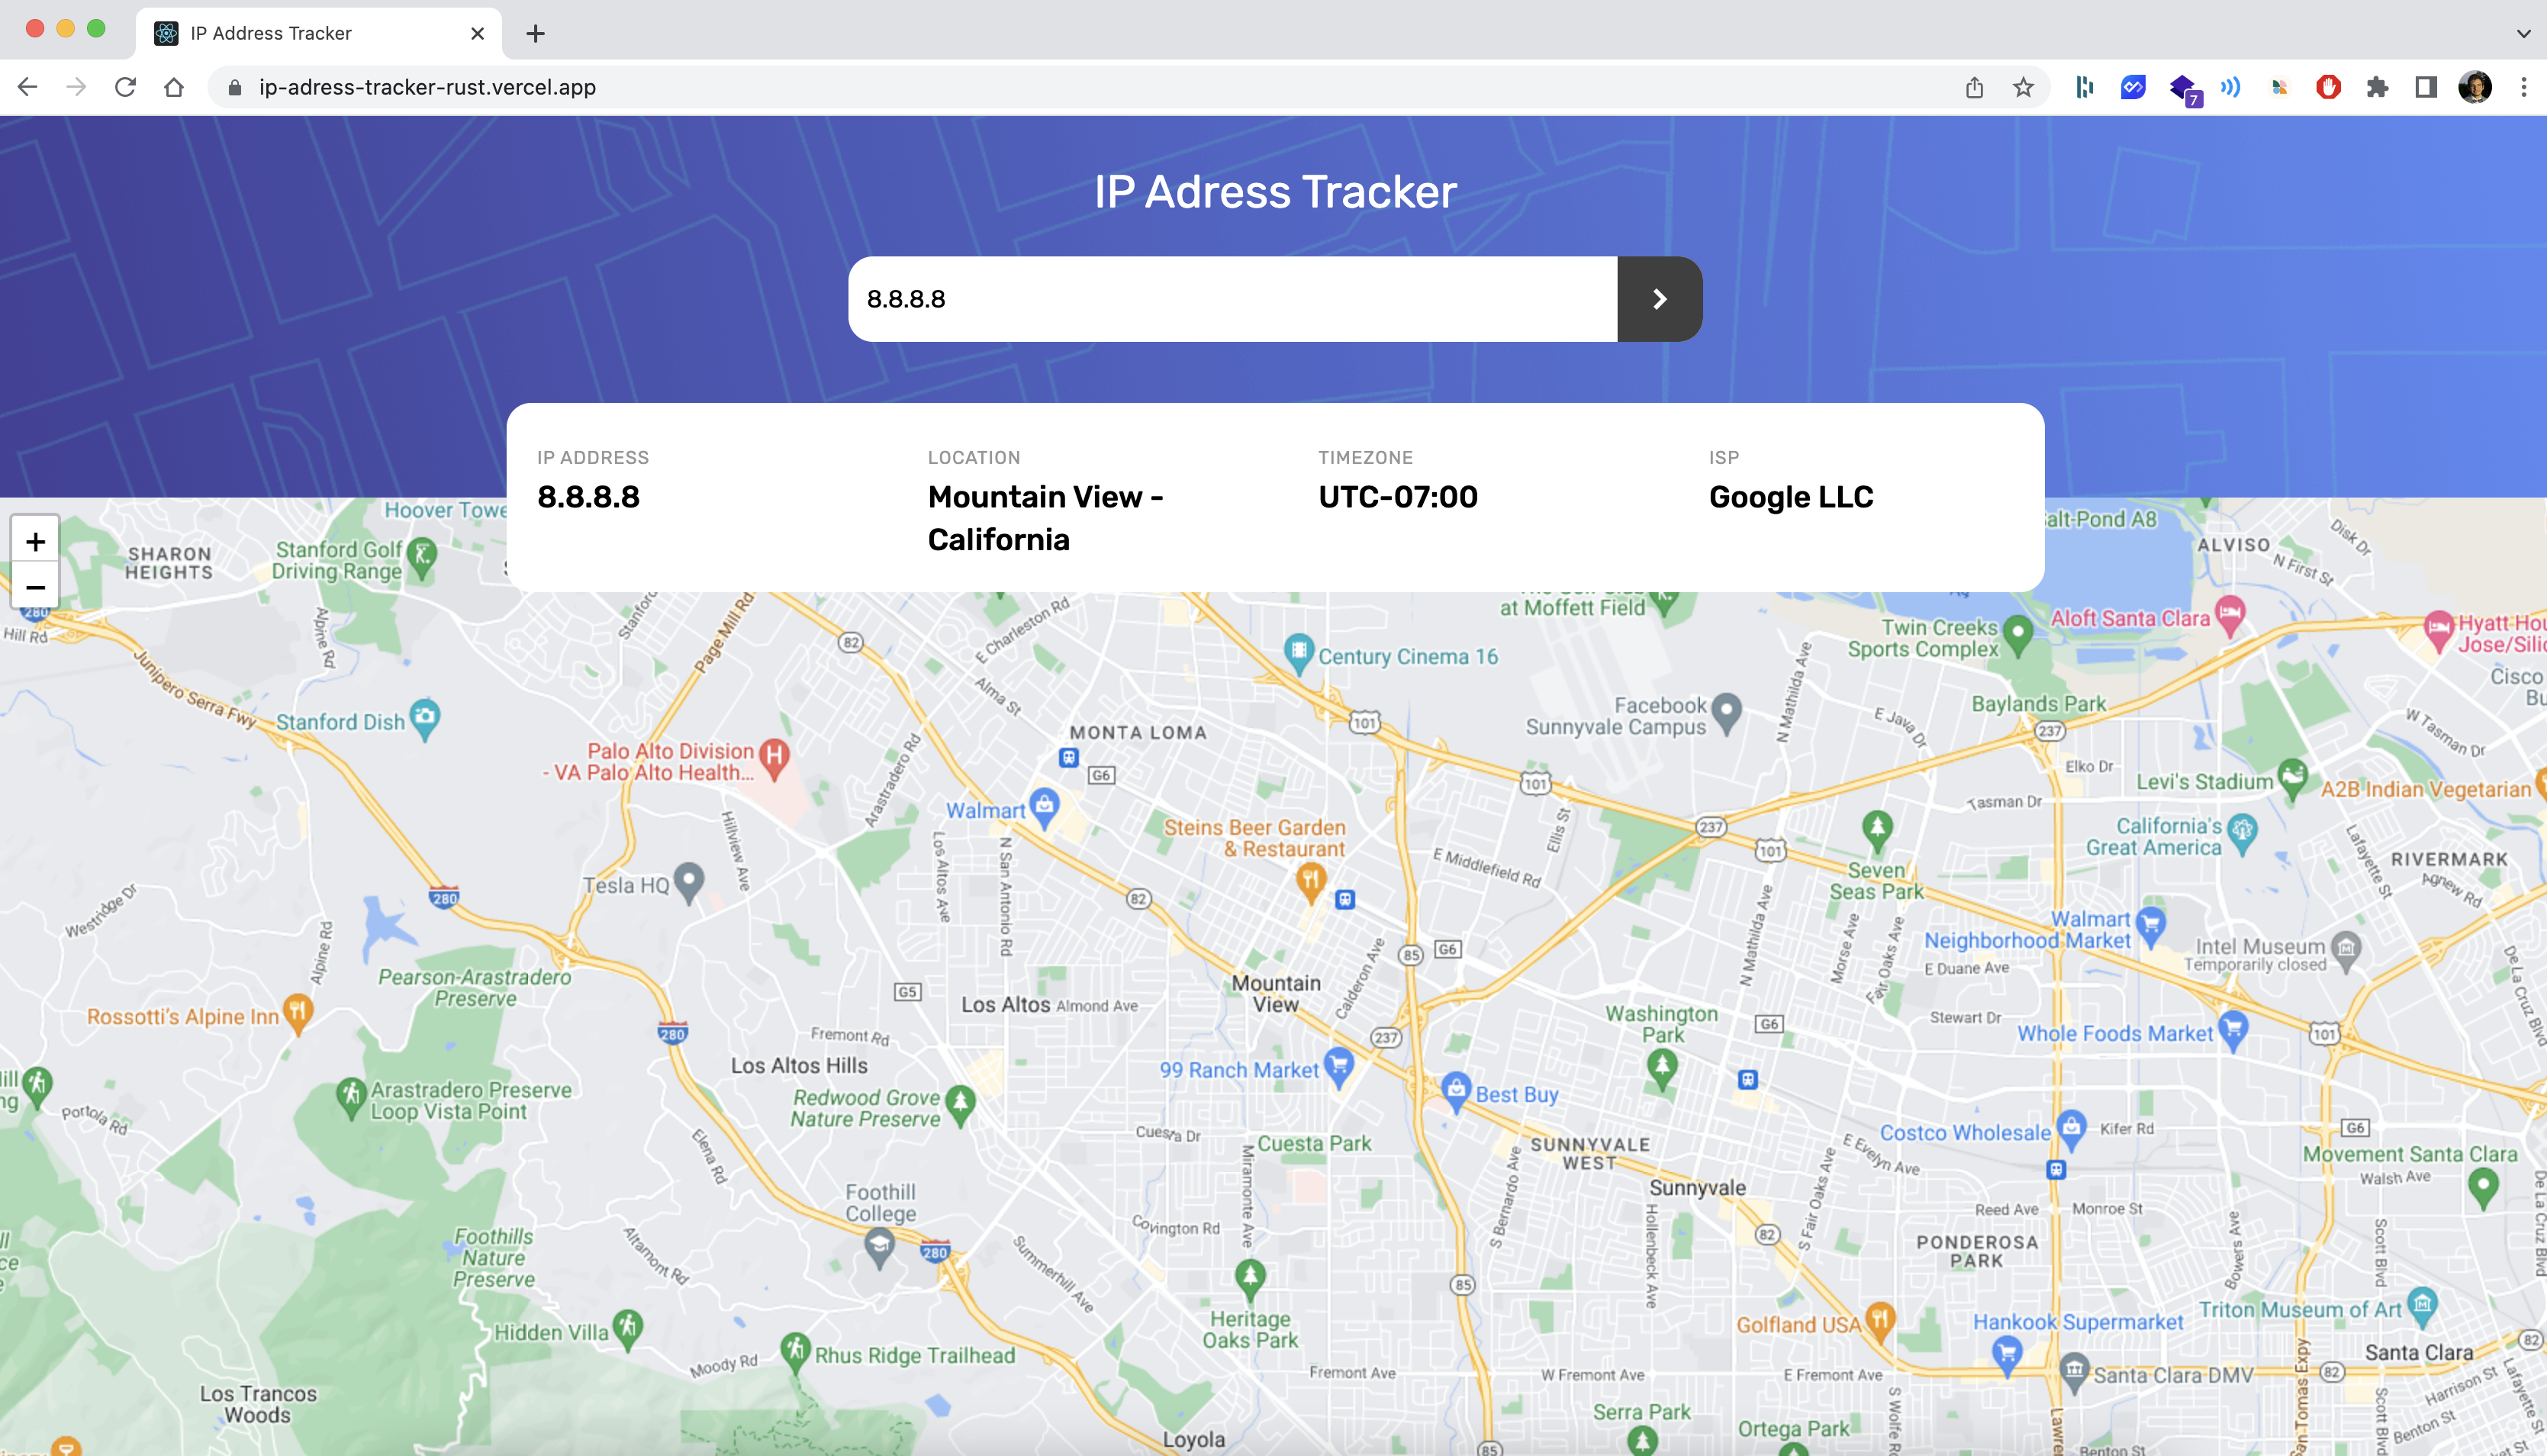
Task: Click the Costco Wholesale map marker
Action: point(2071,1130)
